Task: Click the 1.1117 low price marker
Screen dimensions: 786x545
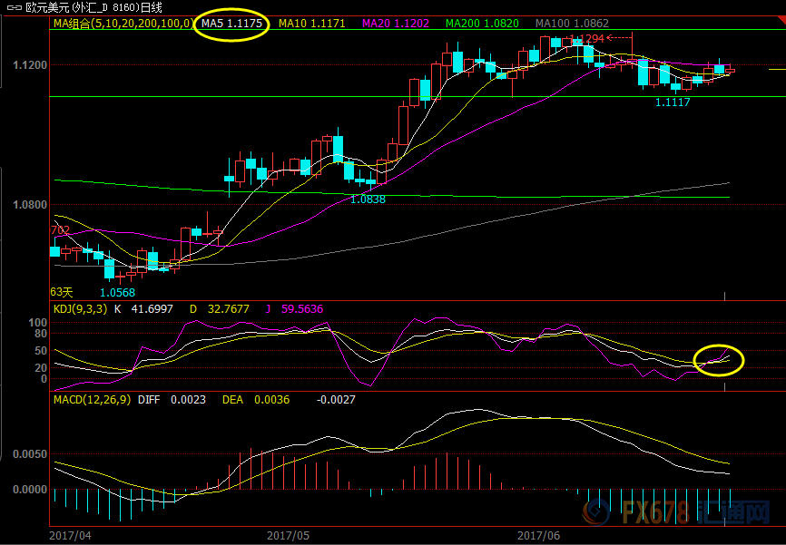Action: 673,102
